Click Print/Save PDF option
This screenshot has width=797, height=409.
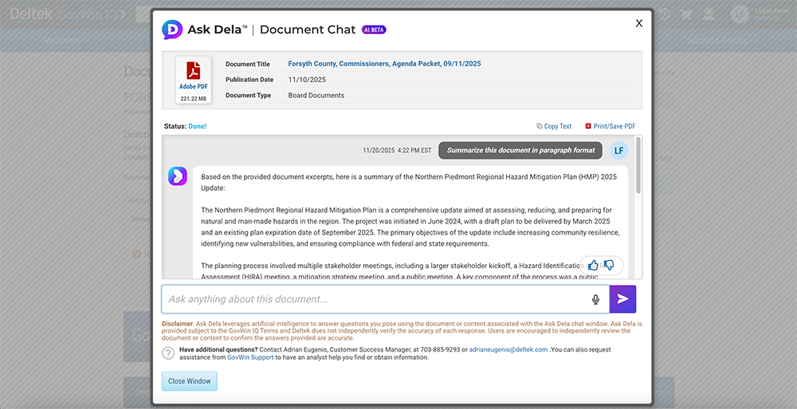(x=611, y=127)
